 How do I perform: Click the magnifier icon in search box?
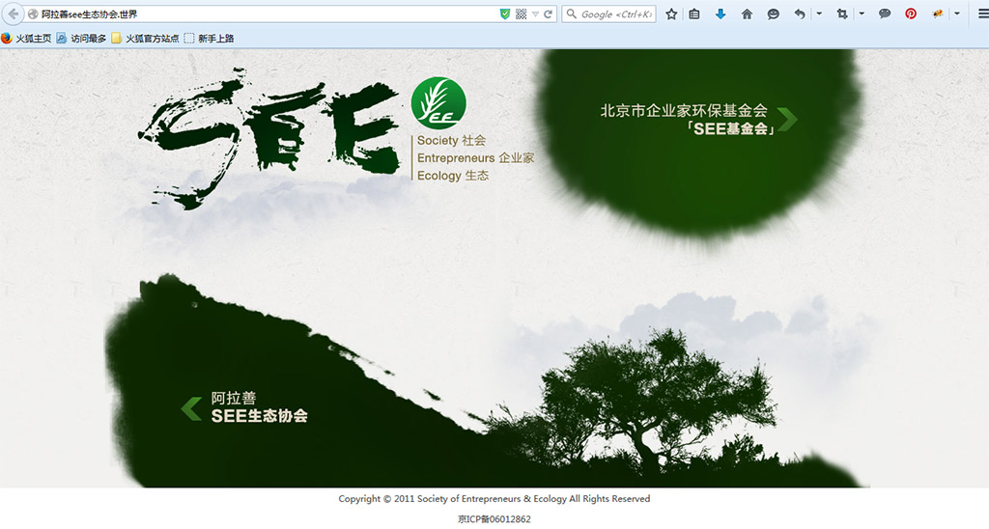571,14
